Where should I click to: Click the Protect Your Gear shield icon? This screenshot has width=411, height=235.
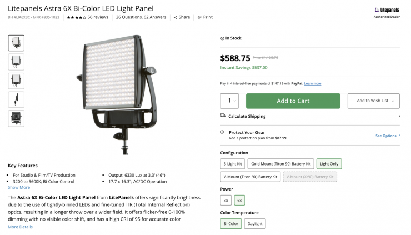coord(223,132)
